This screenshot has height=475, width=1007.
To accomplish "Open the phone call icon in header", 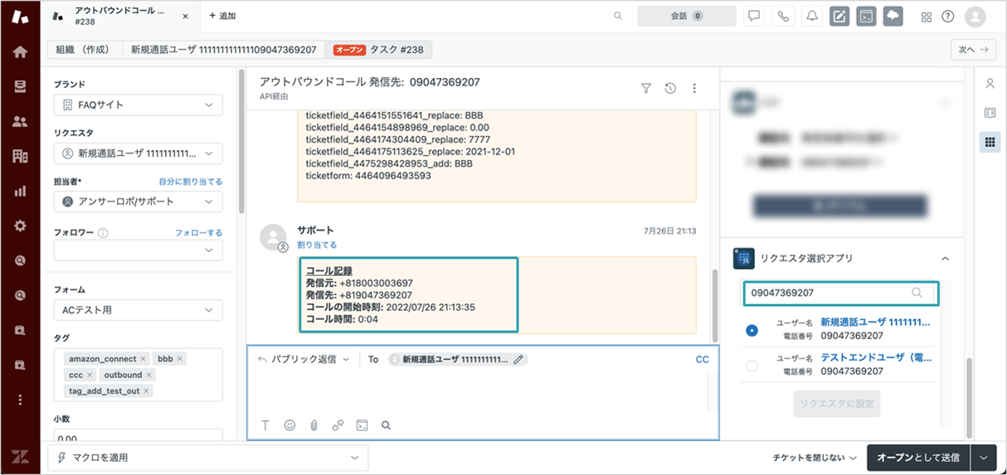I will pos(783,16).
